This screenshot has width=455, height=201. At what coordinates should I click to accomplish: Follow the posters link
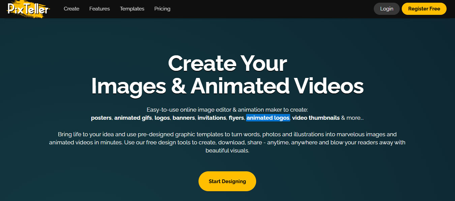pos(101,118)
